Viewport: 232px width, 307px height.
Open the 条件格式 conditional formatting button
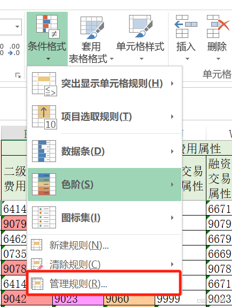pyautogui.click(x=47, y=39)
